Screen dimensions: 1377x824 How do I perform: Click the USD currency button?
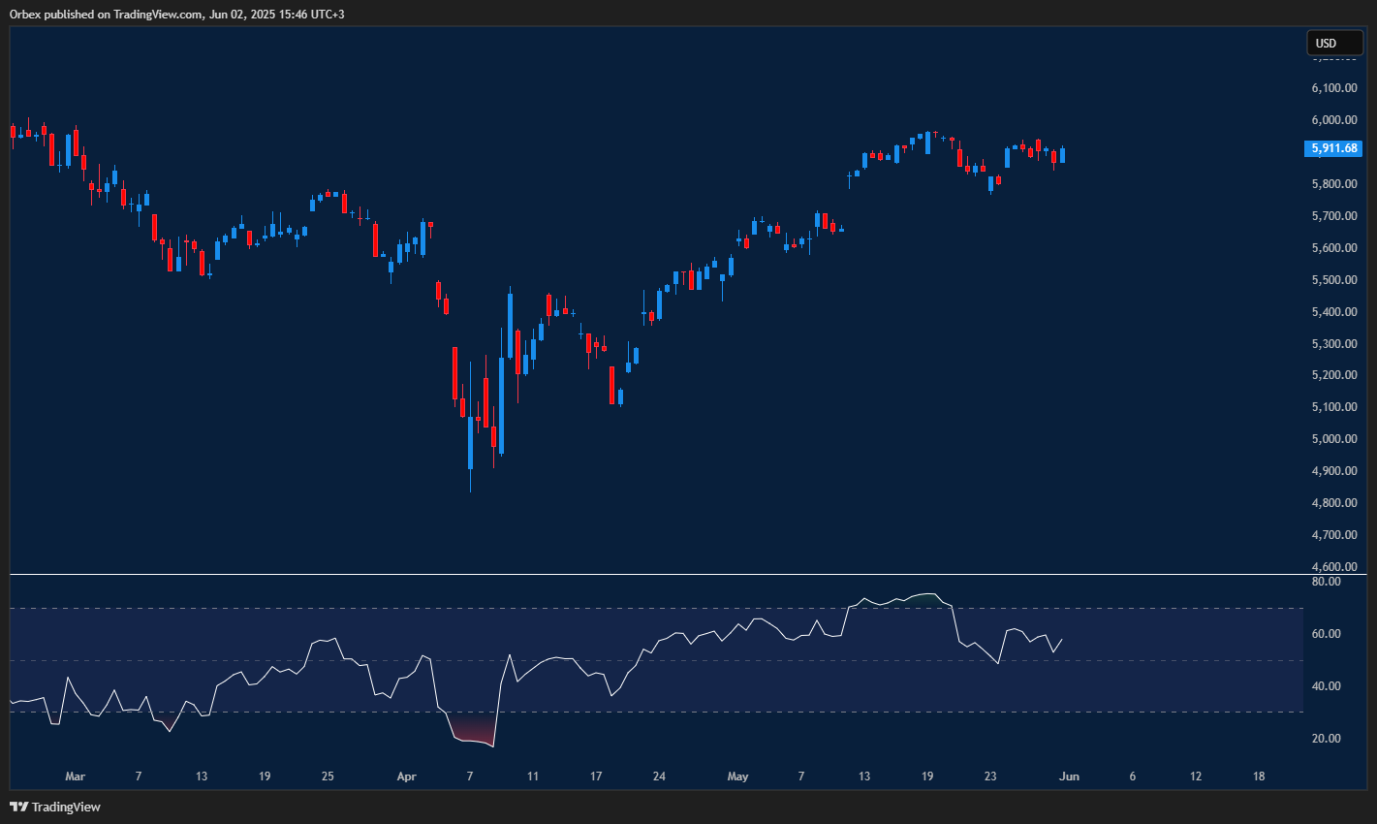(x=1334, y=42)
